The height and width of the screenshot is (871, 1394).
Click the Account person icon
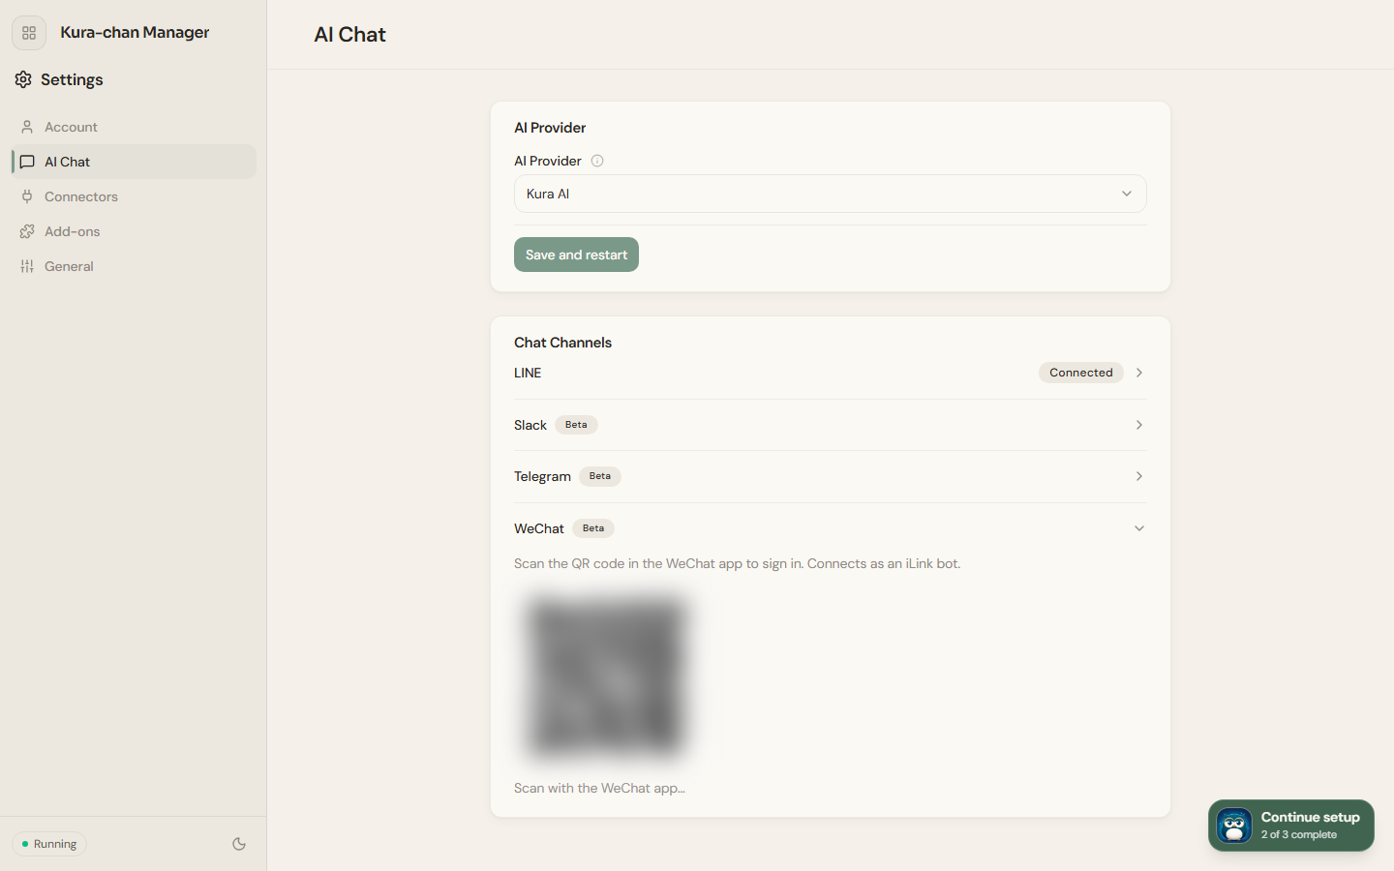[27, 127]
